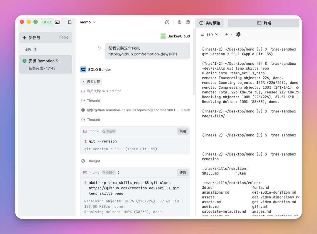Switch to the 终端 tab
Viewport: 317px width, 234px height.
click(264, 23)
